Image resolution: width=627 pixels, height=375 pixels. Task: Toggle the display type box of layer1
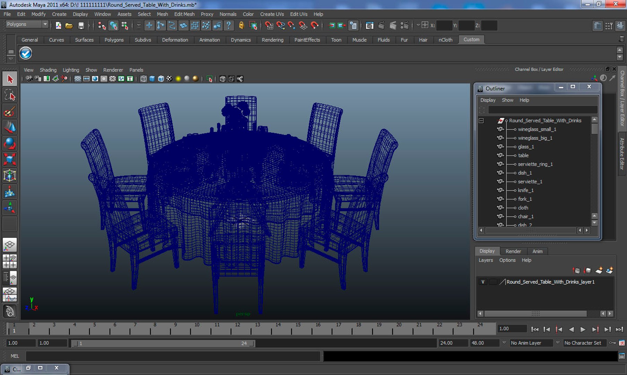click(x=493, y=282)
